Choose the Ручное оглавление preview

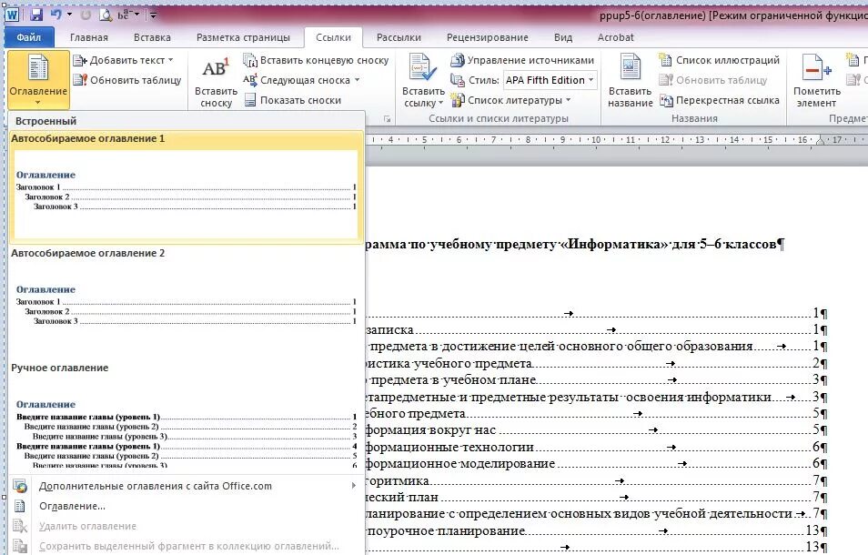[186, 415]
